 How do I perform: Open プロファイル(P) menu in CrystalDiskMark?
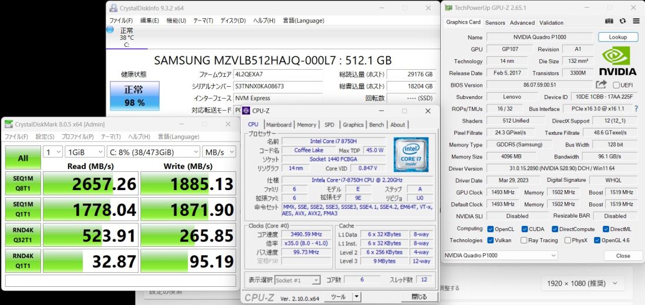pos(77,137)
